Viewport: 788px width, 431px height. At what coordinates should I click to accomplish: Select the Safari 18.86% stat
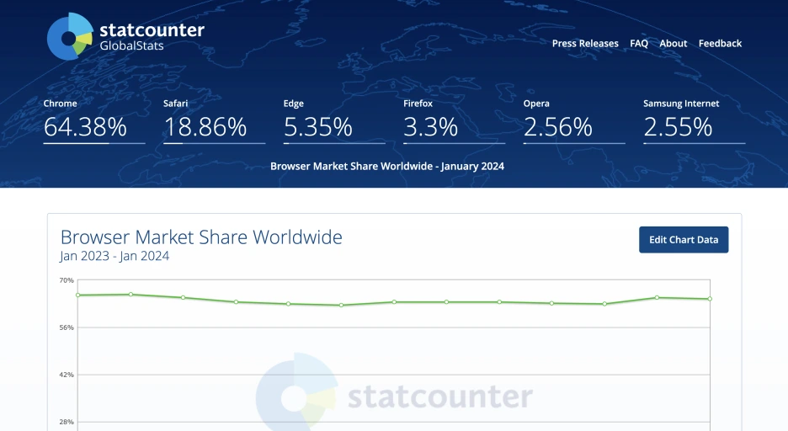214,120
